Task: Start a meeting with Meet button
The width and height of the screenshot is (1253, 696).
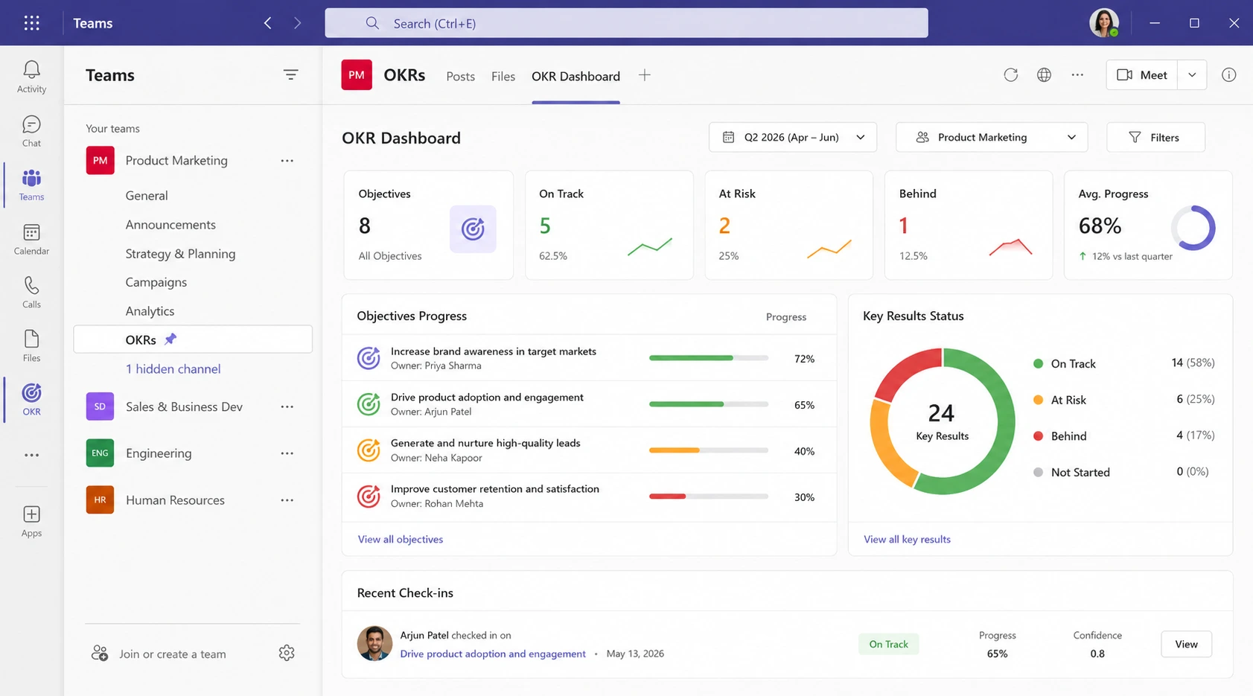Action: (x=1141, y=74)
